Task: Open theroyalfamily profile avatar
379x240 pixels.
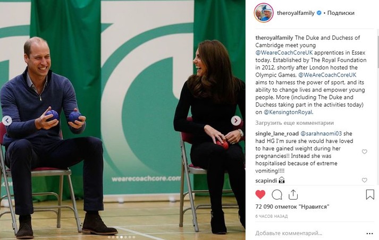Action: click(x=264, y=13)
